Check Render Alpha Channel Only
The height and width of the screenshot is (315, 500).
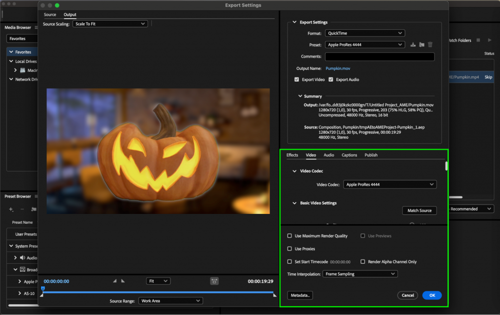(x=363, y=262)
